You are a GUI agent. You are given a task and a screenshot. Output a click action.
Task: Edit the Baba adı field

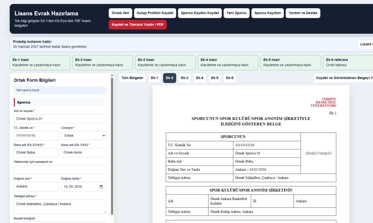36,152
